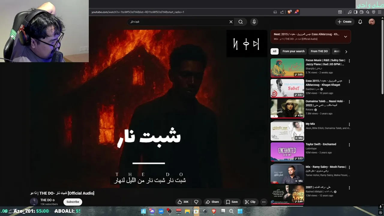Open Discord from the taskbar
Viewport: 384px width, 216px height.
pos(152,211)
